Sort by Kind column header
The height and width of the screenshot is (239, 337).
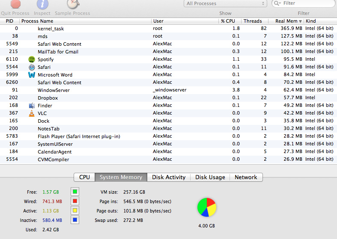pos(320,21)
